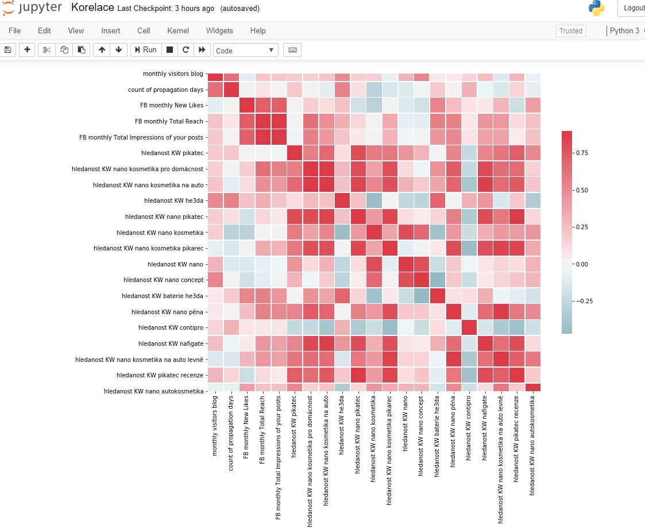Click the Logout button
645x529 pixels.
click(x=633, y=8)
